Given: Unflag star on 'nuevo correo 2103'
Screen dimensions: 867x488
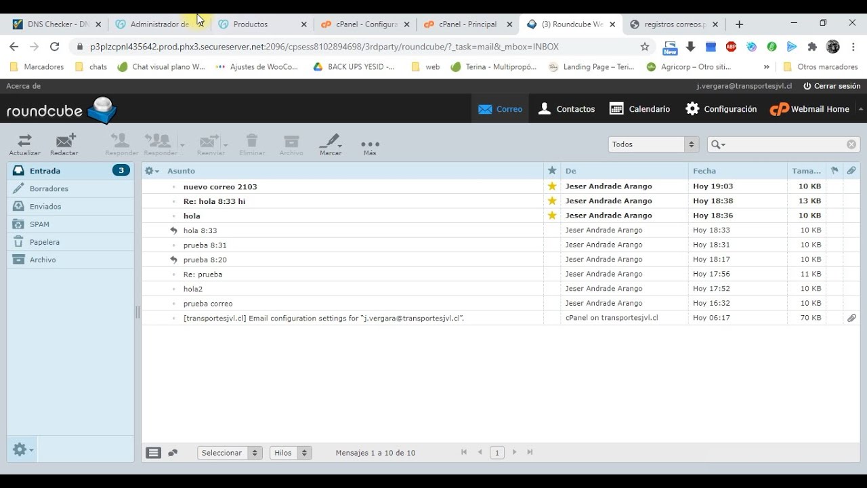Looking at the screenshot, I should point(552,186).
